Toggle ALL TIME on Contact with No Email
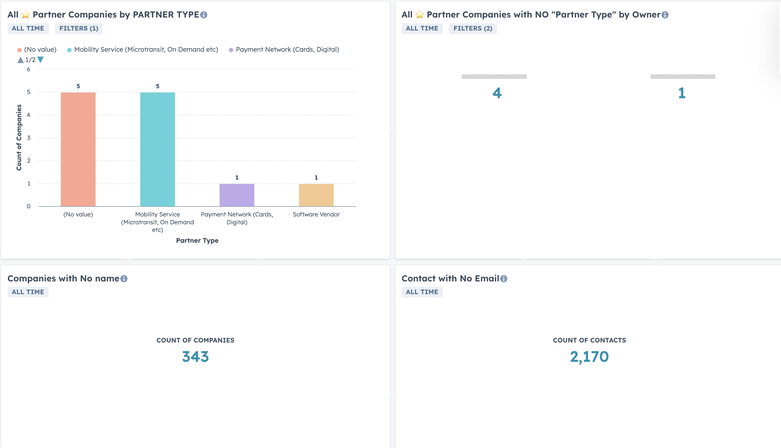Viewport: 781px width, 448px height. [422, 292]
